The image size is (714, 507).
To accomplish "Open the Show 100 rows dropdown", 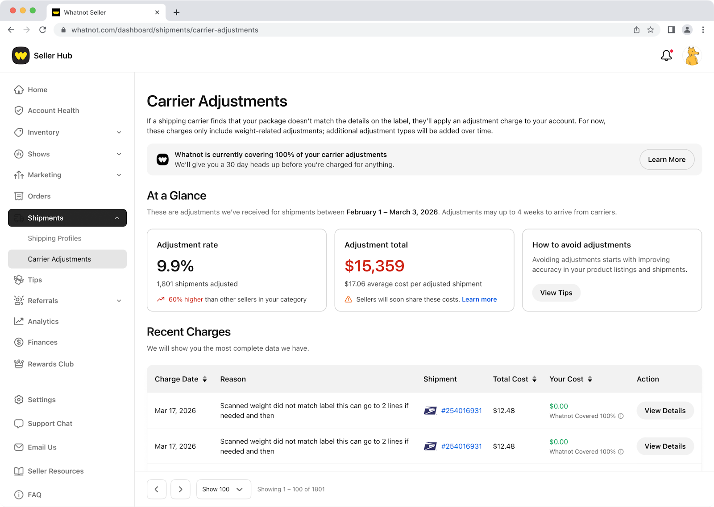I will (223, 489).
